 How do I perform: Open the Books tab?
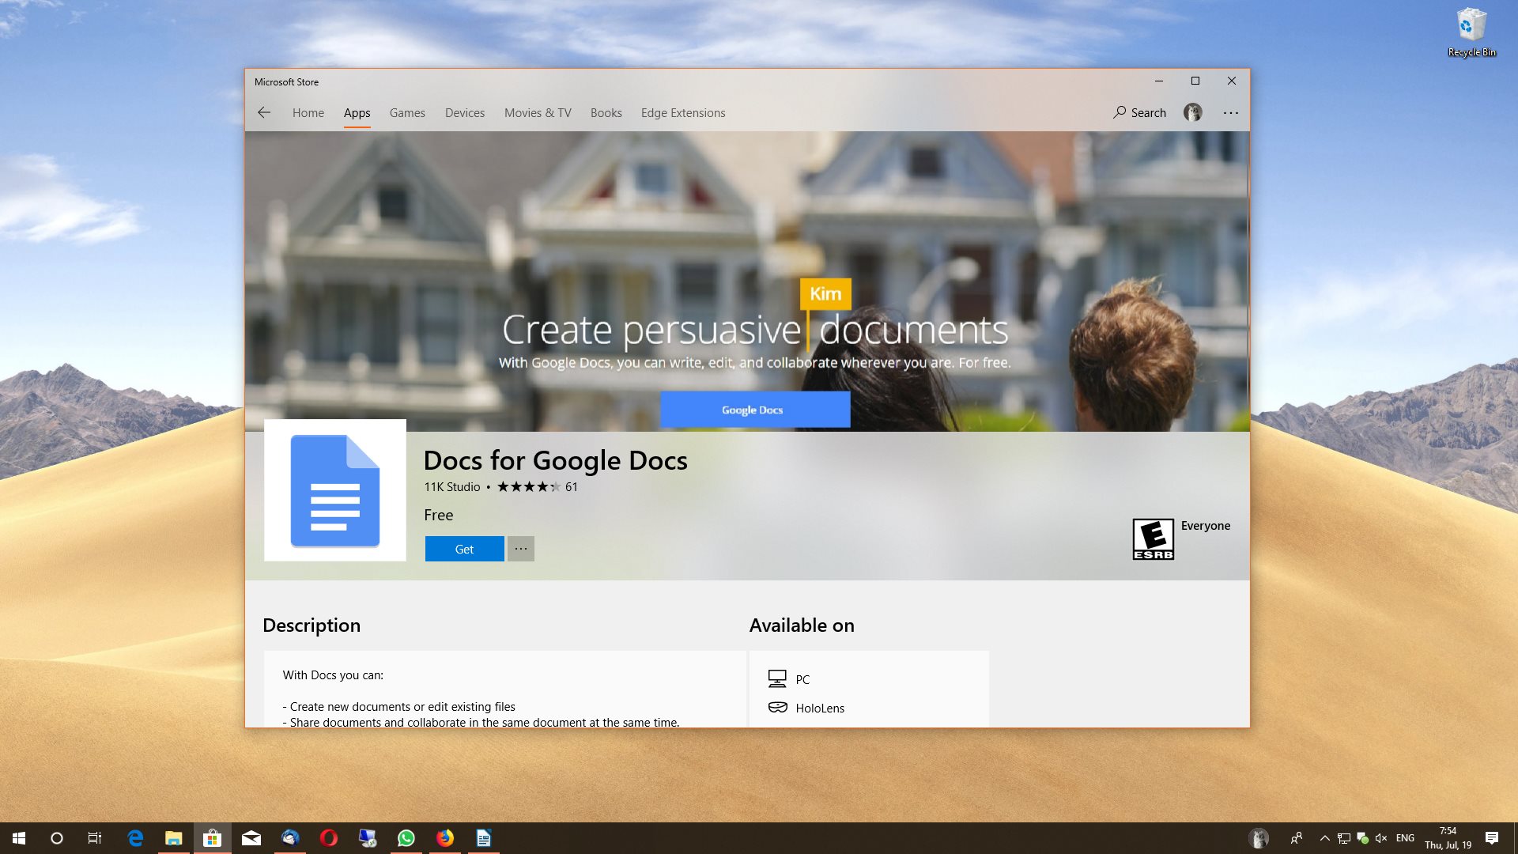click(606, 113)
